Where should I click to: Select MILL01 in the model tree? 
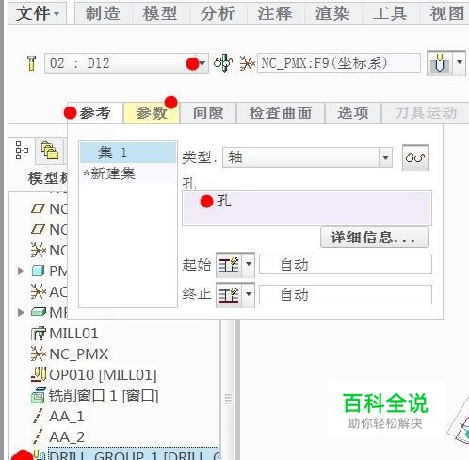coord(73,334)
